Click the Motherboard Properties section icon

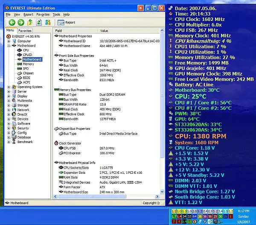(x=56, y=36)
